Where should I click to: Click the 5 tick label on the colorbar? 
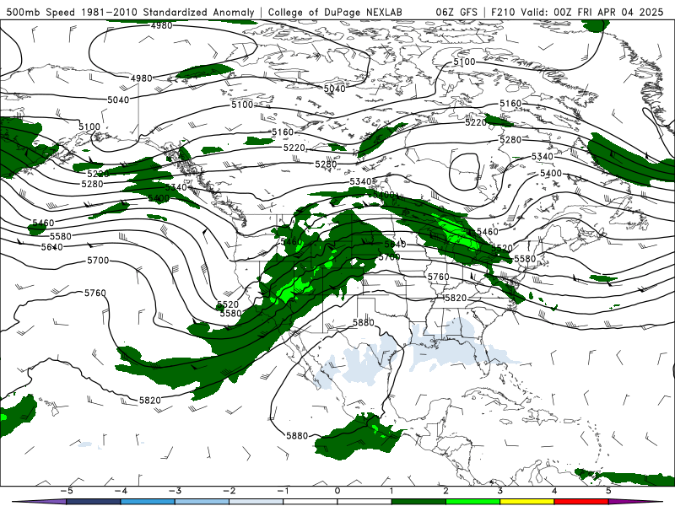608,491
